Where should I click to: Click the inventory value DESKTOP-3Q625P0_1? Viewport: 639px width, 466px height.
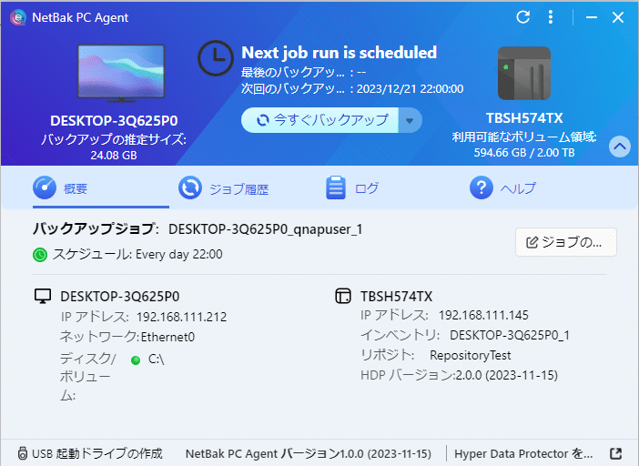tap(510, 335)
